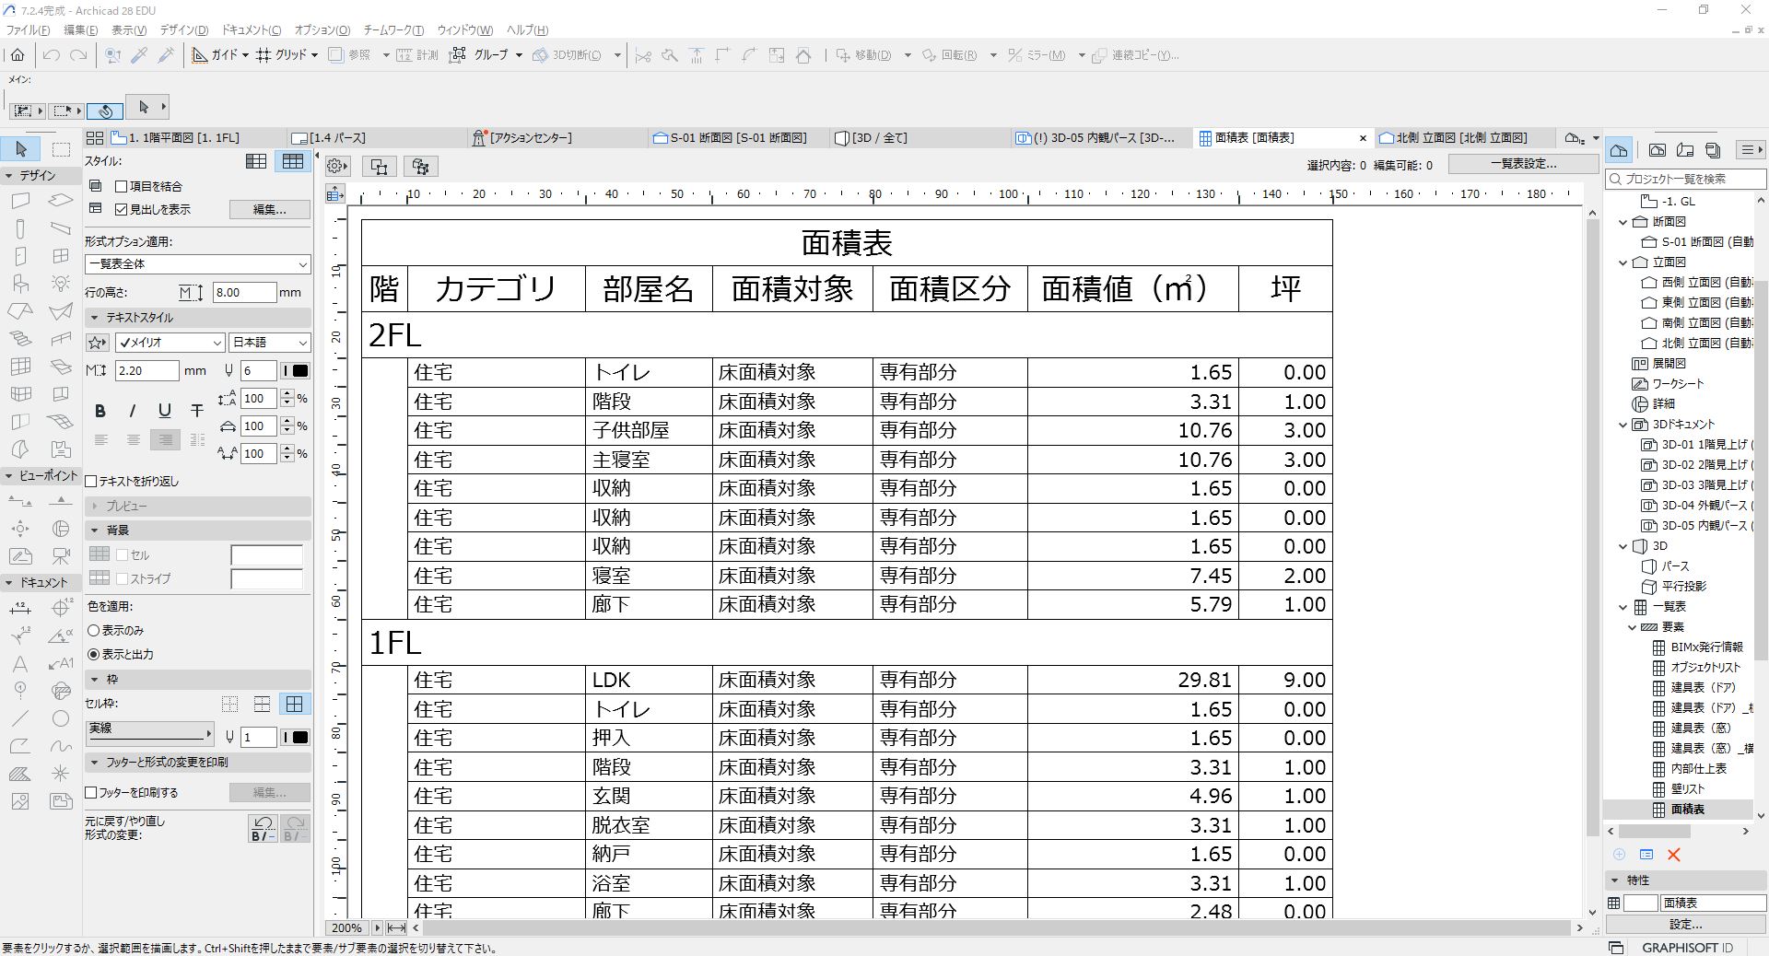Select the Fill hatch tool icon
Screen dimensions: 1769x956
coord(20,774)
